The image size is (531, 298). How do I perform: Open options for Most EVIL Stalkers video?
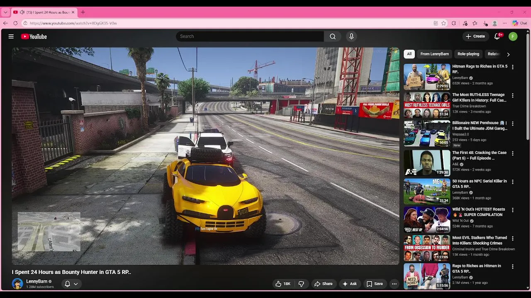(513, 238)
